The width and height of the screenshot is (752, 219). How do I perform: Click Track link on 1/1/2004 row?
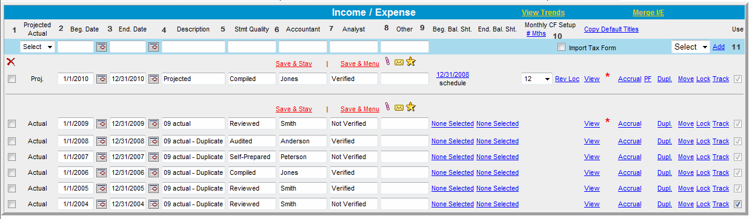[720, 204]
